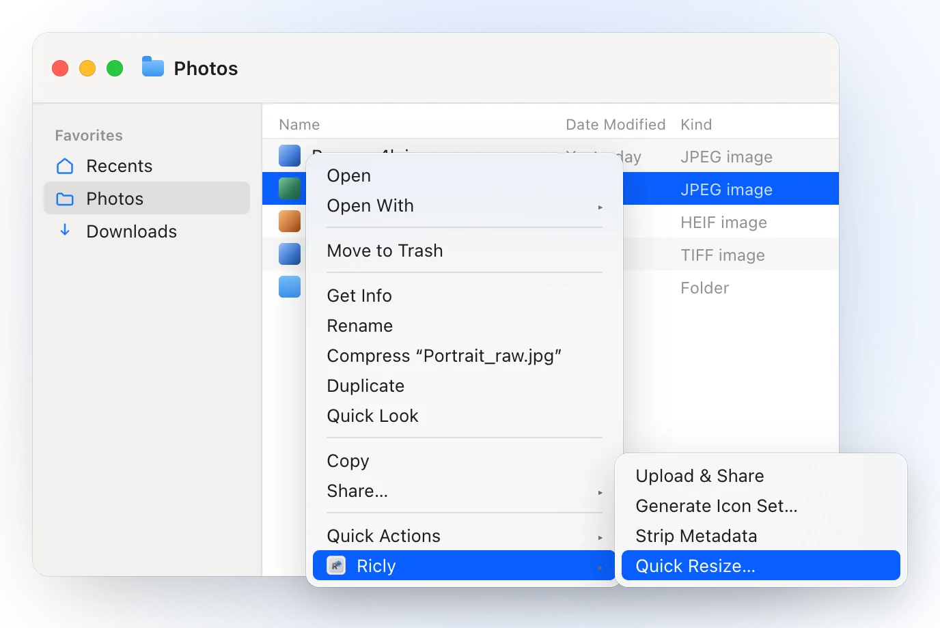940x628 pixels.
Task: Sort by the Date Modified column header
Action: (616, 124)
